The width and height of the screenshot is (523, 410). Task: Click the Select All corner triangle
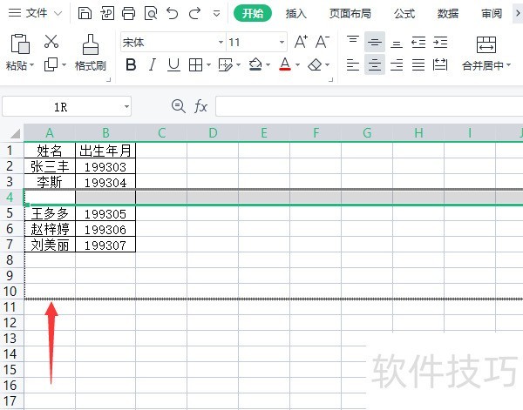[16, 133]
